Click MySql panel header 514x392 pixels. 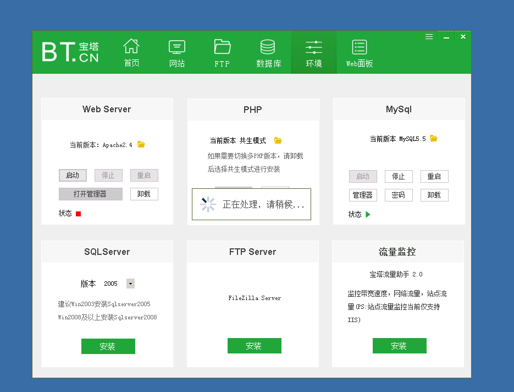click(399, 109)
